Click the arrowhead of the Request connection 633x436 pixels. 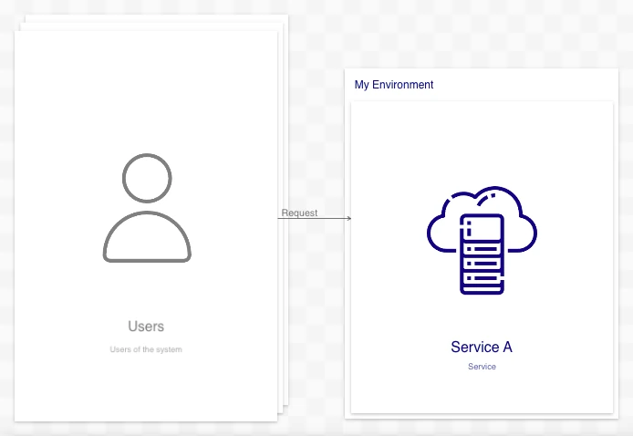click(348, 218)
